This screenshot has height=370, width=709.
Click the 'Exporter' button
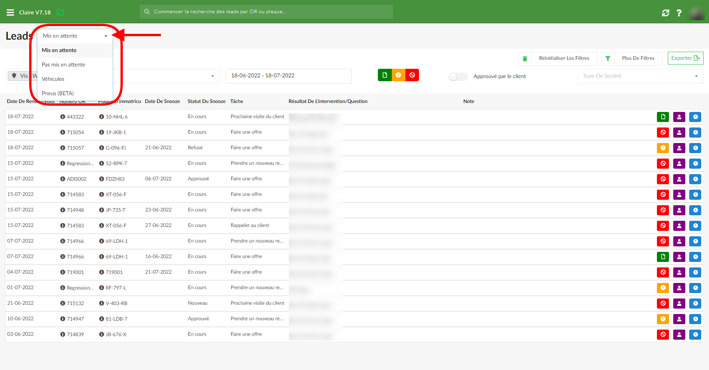coord(685,58)
